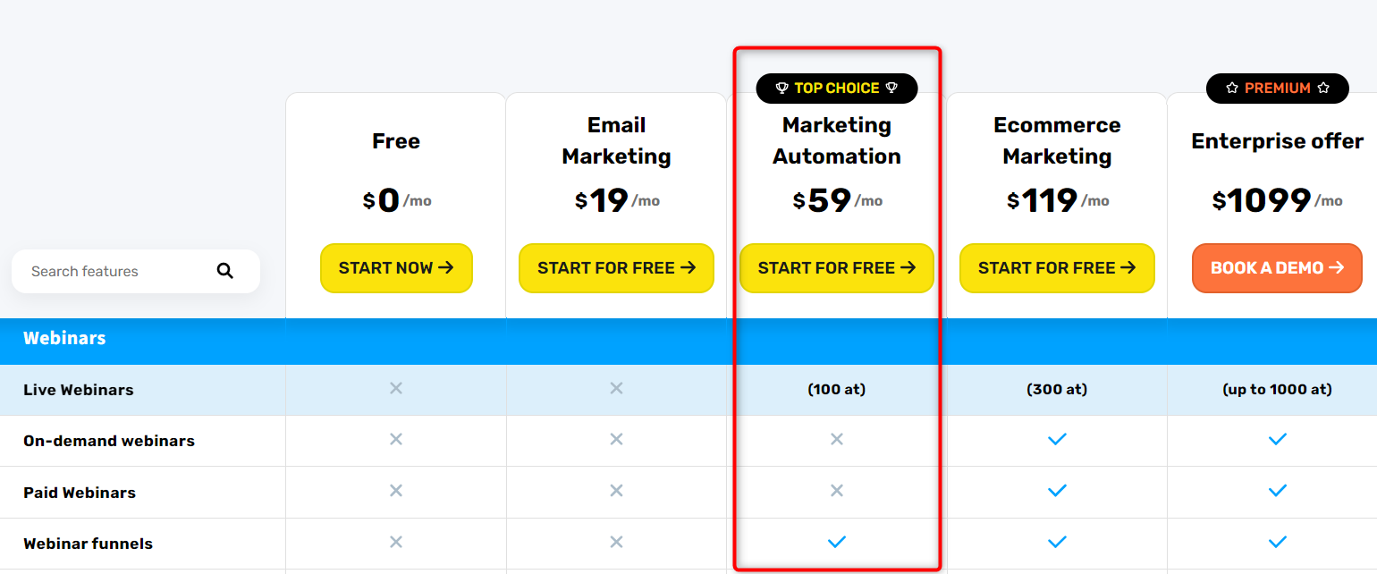Image resolution: width=1377 pixels, height=574 pixels.
Task: Click START FOR FREE under Marketing Automation
Action: [x=837, y=268]
